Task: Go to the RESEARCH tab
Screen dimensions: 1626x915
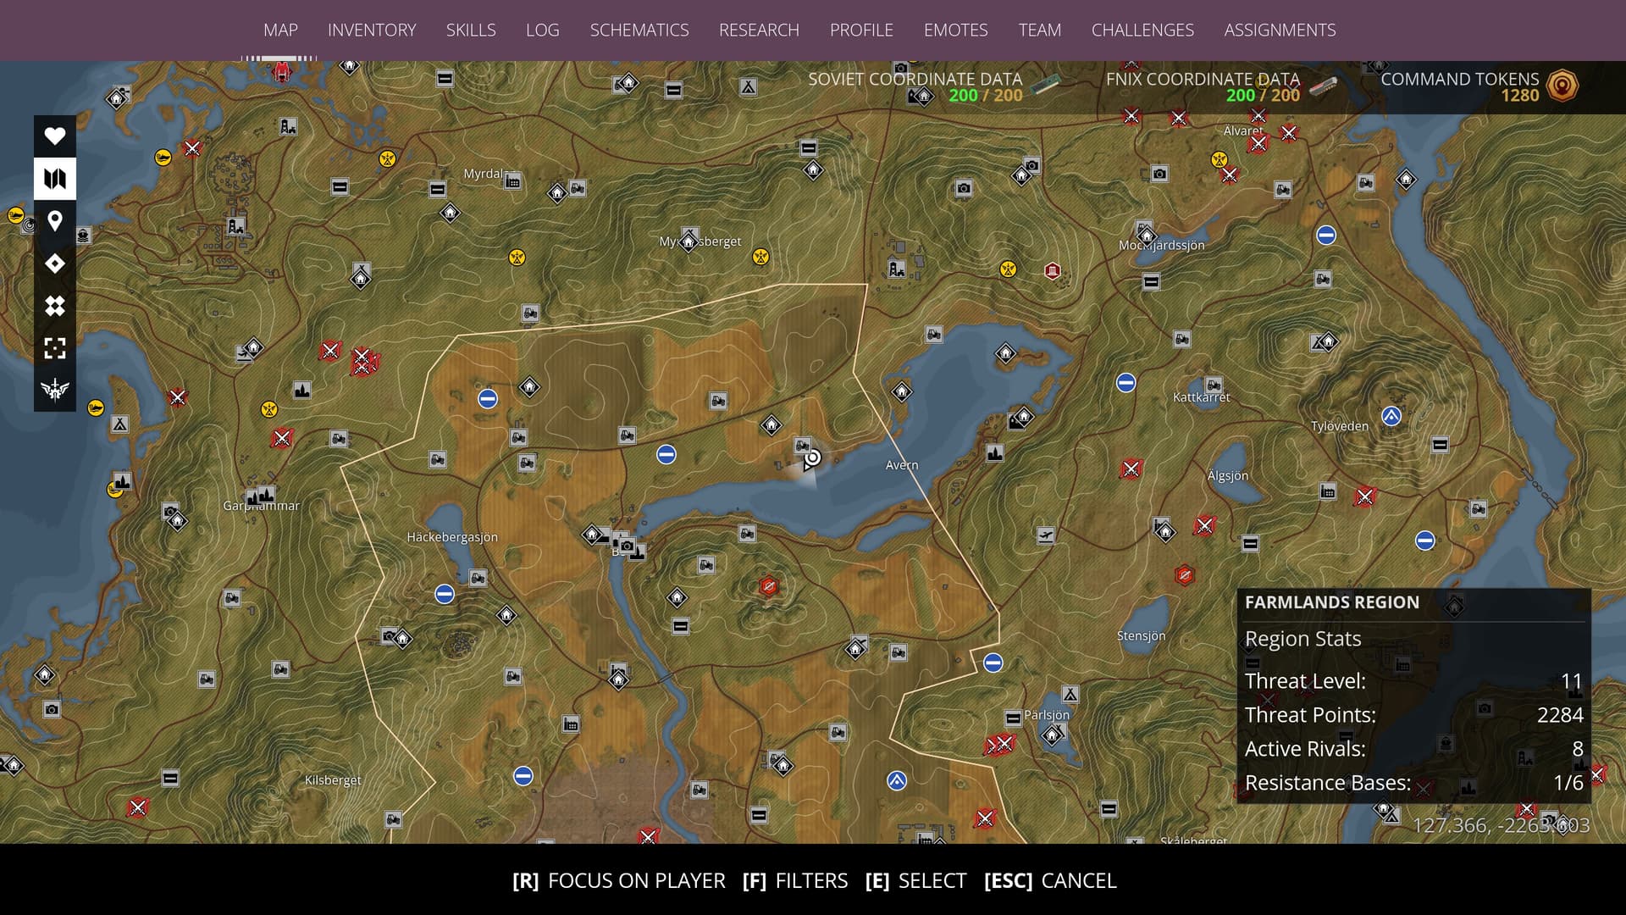Action: (x=759, y=30)
